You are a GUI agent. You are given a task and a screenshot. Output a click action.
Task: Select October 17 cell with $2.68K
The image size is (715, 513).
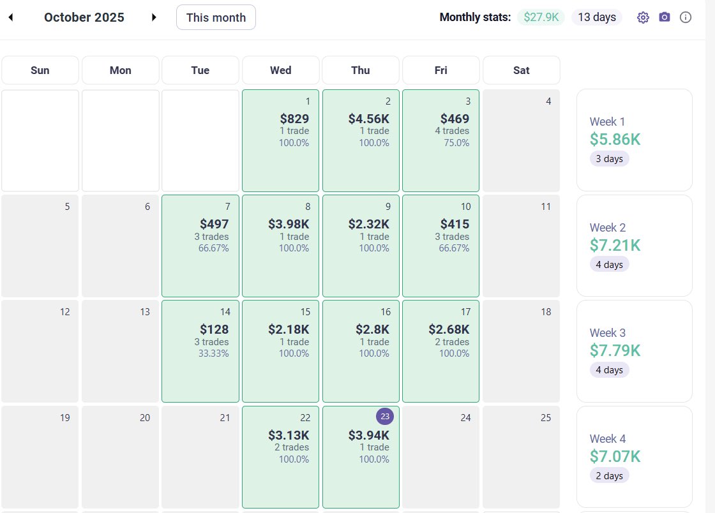click(441, 352)
